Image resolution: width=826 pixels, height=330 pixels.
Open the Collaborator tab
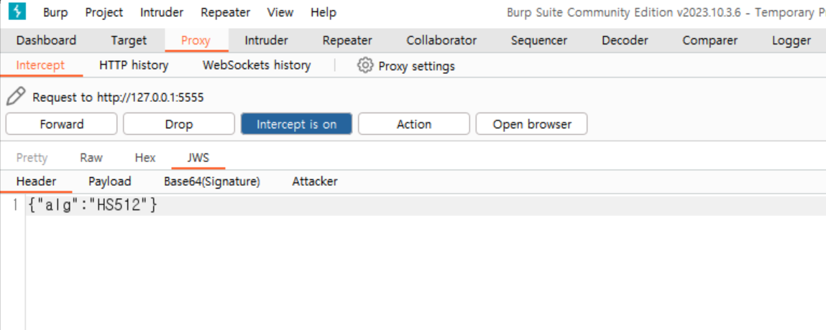pyautogui.click(x=441, y=40)
